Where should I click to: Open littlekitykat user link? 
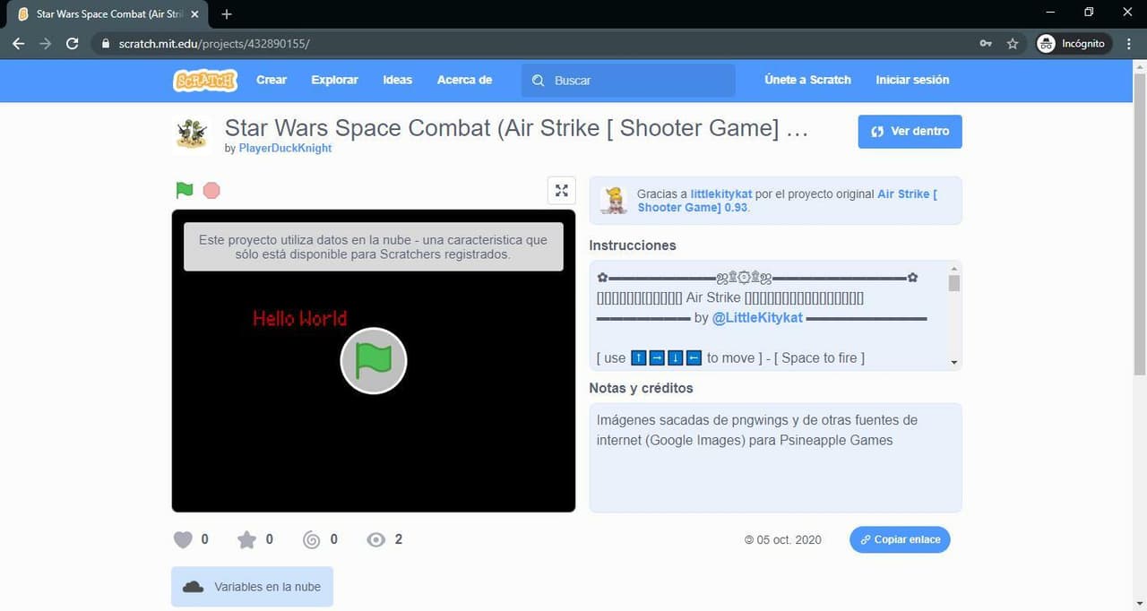click(x=721, y=194)
